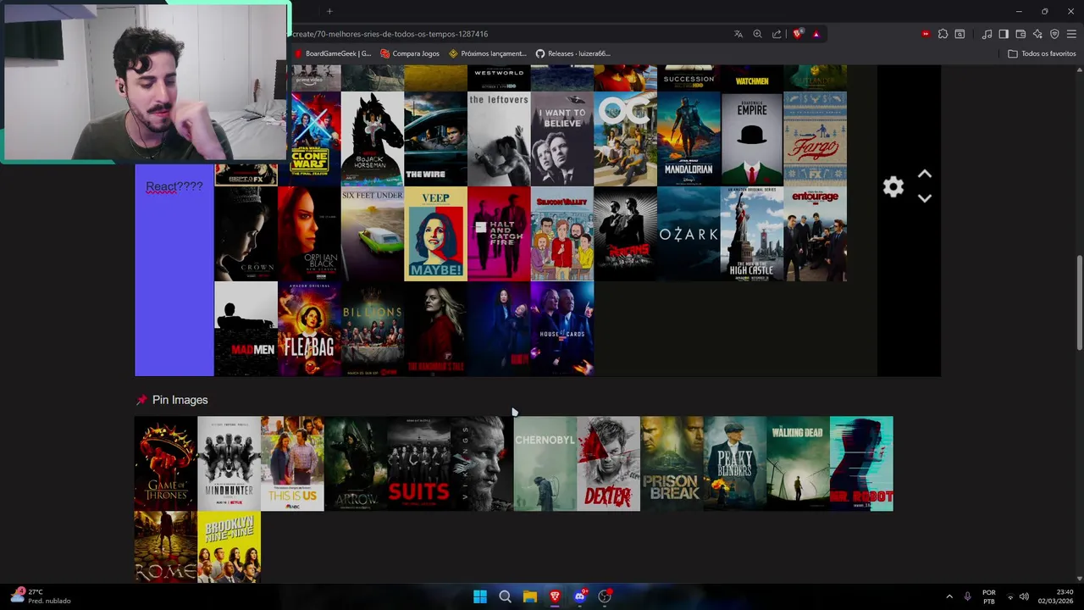The width and height of the screenshot is (1084, 610).
Task: Open the tier row settings gear
Action: pyautogui.click(x=893, y=186)
